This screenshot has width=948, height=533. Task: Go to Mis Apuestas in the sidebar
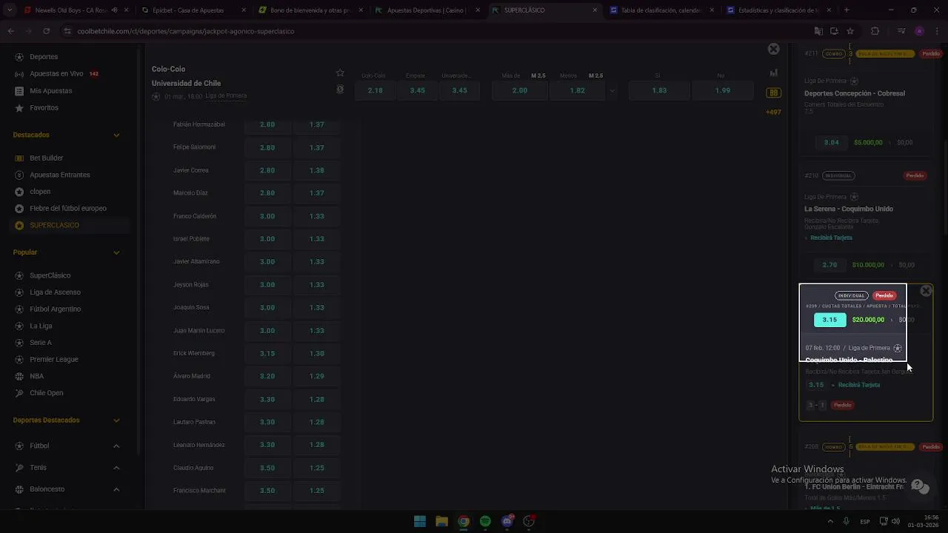[x=50, y=91]
